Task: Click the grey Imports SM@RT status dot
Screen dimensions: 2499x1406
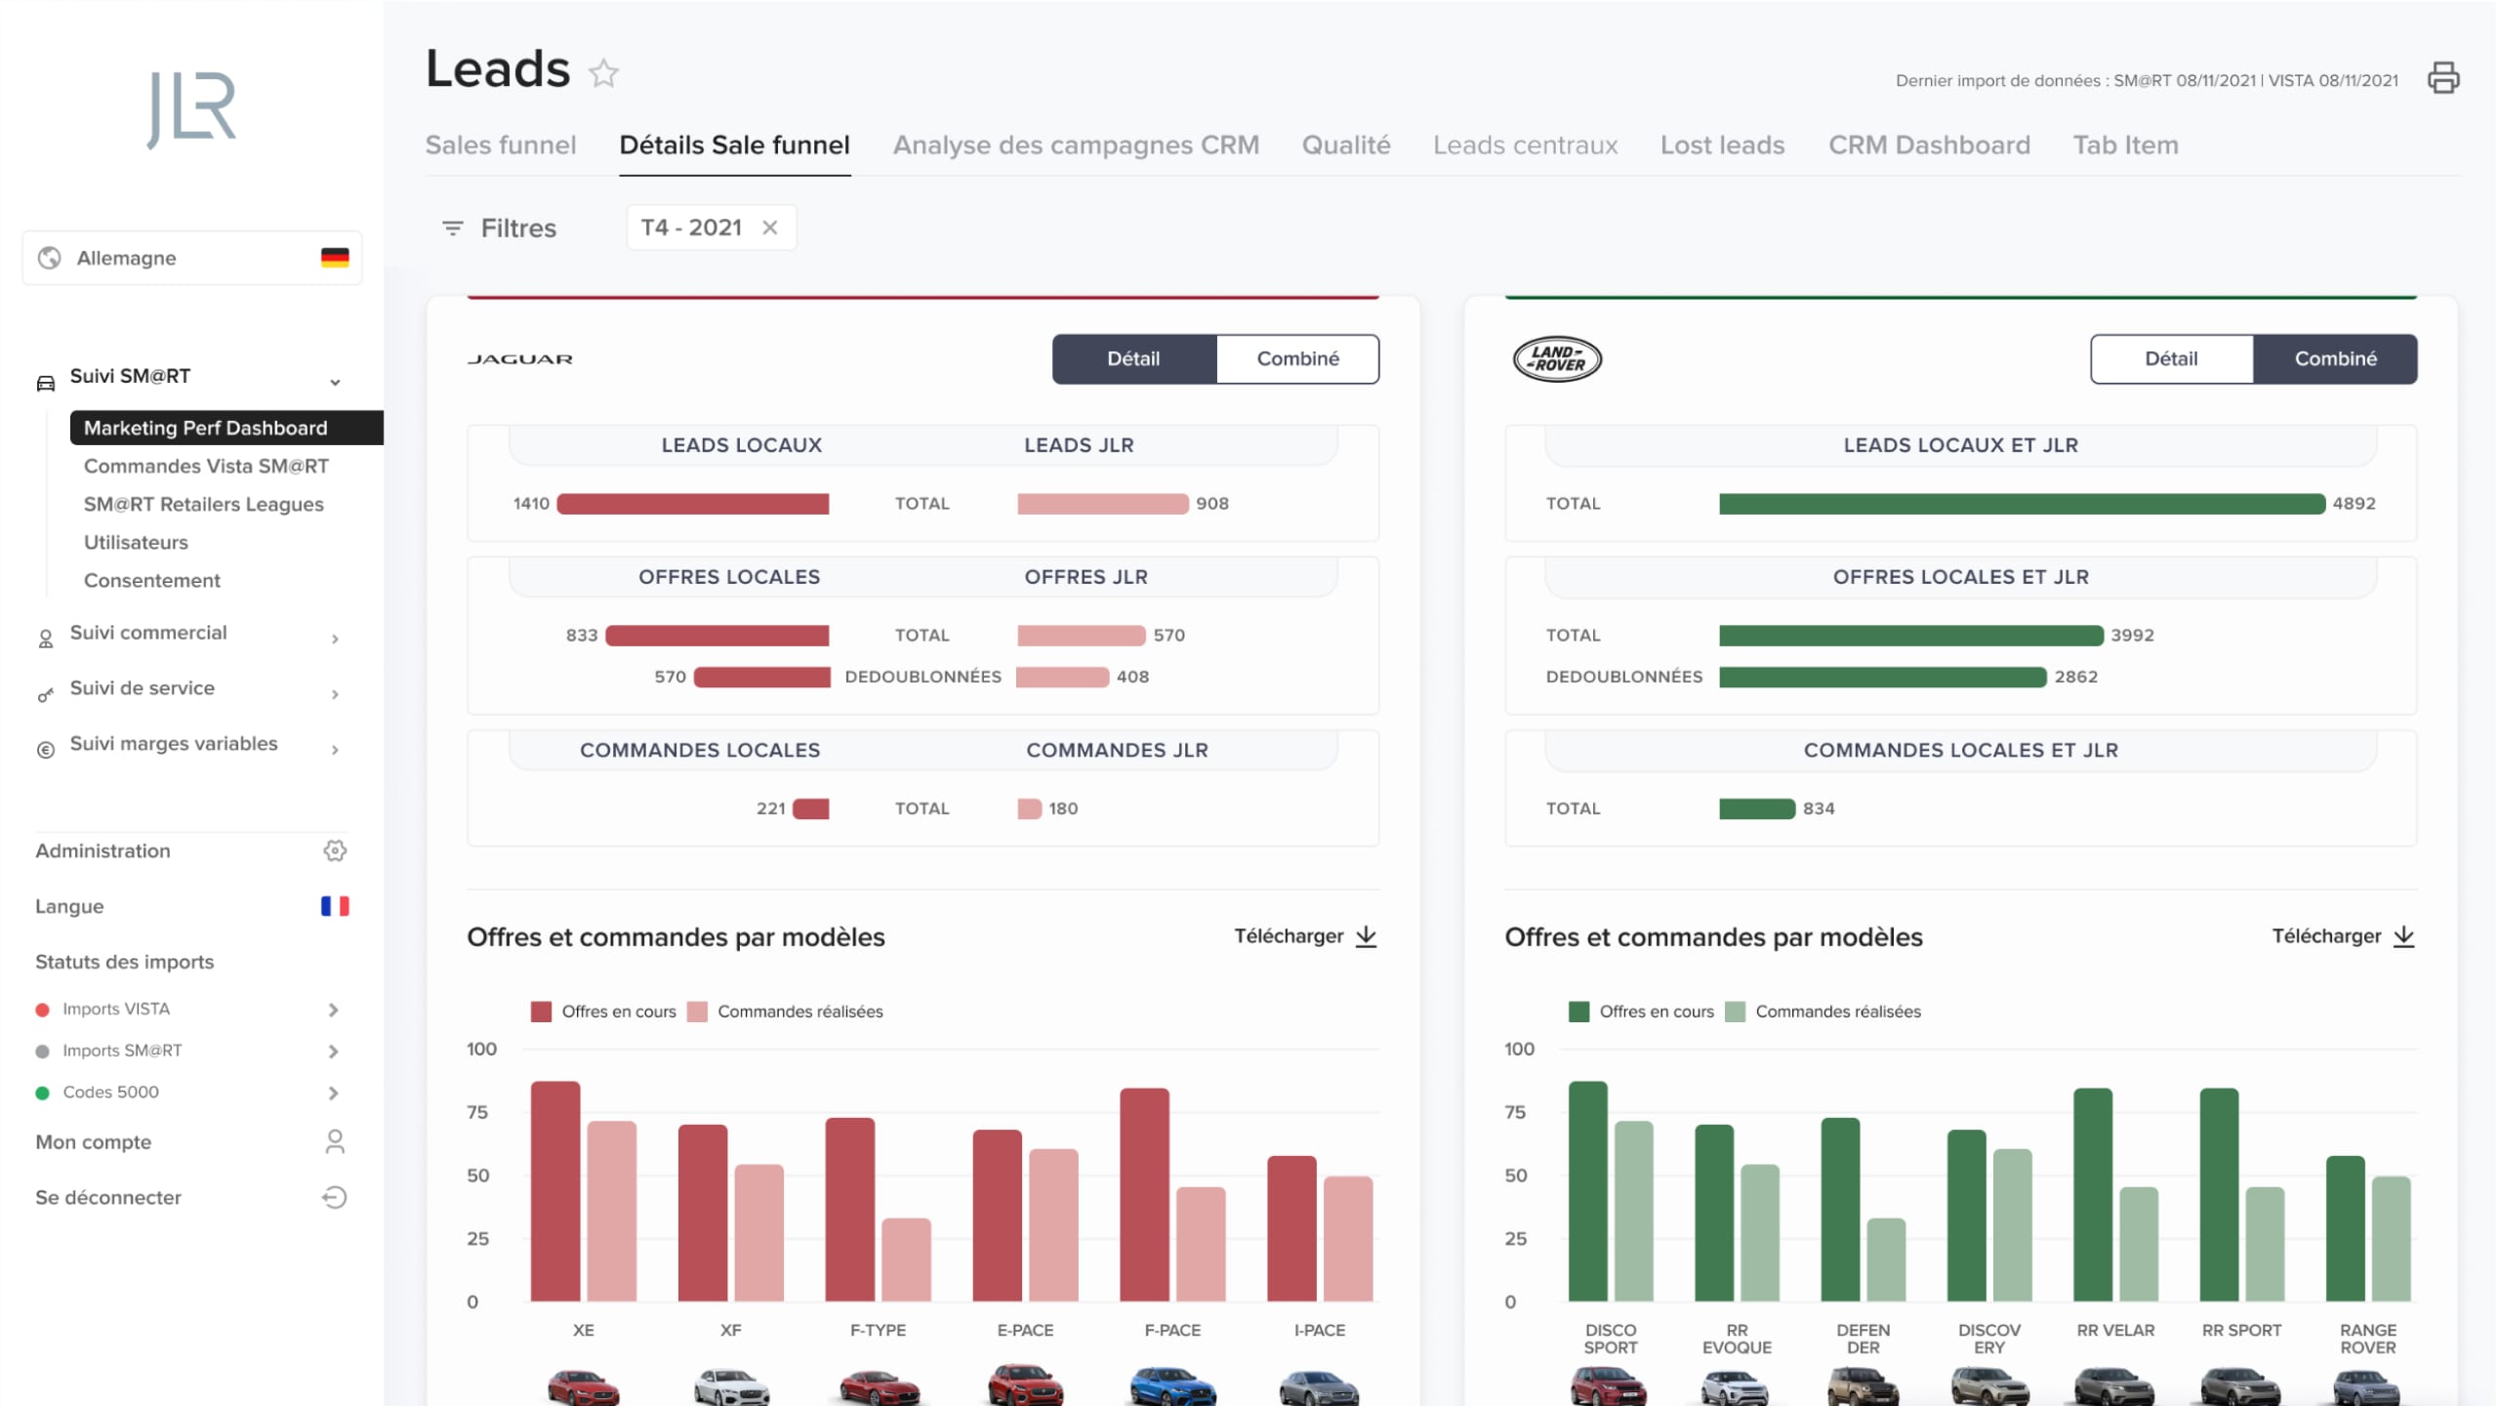Action: tap(43, 1052)
